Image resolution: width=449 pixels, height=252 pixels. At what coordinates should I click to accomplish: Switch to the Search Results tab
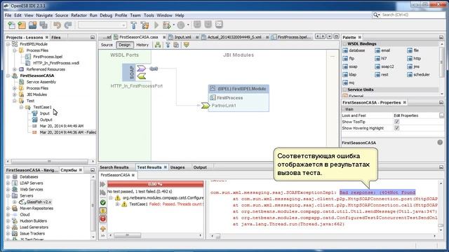click(114, 167)
